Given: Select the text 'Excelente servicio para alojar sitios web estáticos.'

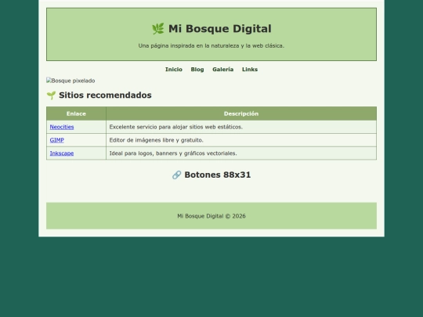Looking at the screenshot, I should coord(176,127).
